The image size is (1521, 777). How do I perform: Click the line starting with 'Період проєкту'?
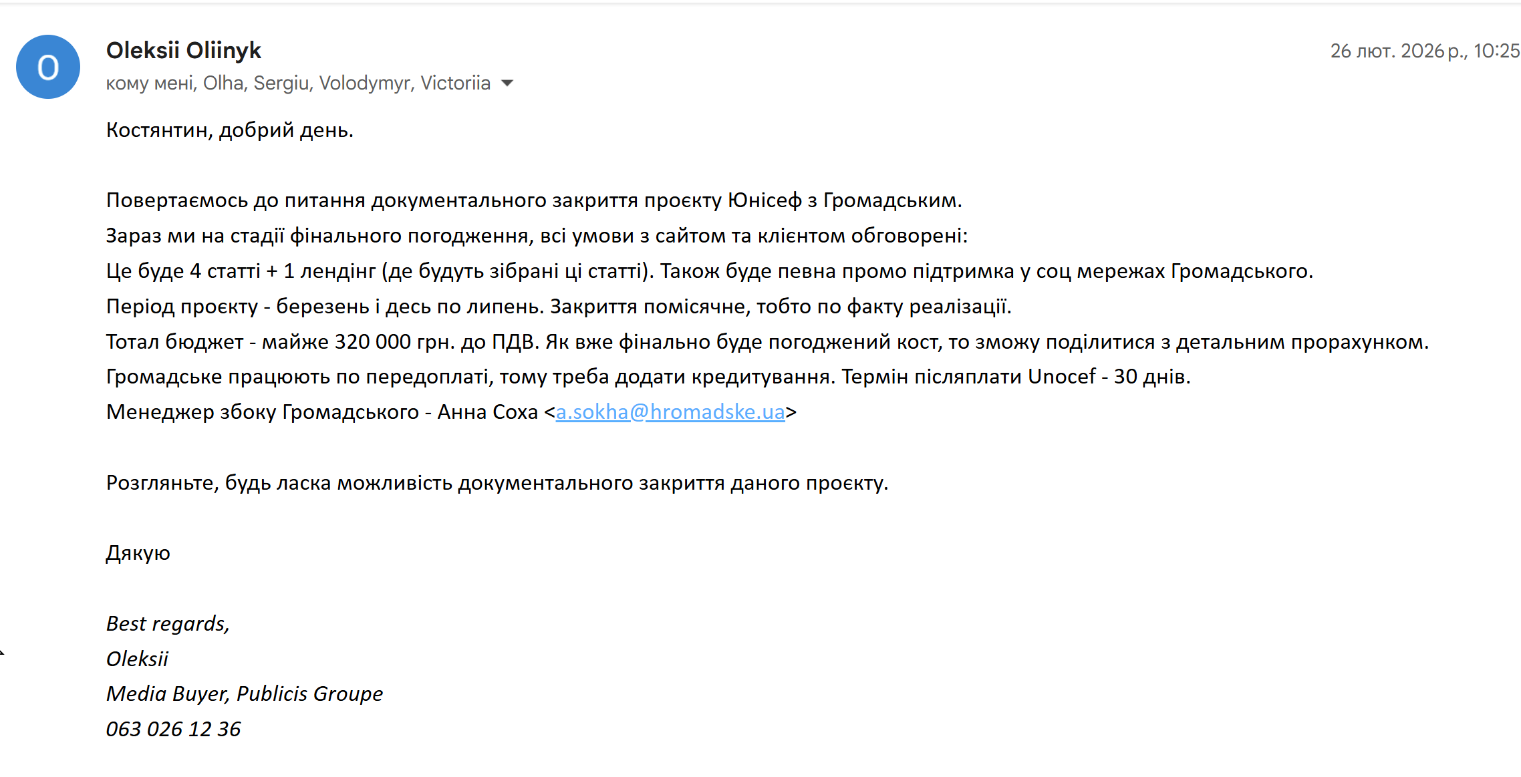click(x=559, y=306)
